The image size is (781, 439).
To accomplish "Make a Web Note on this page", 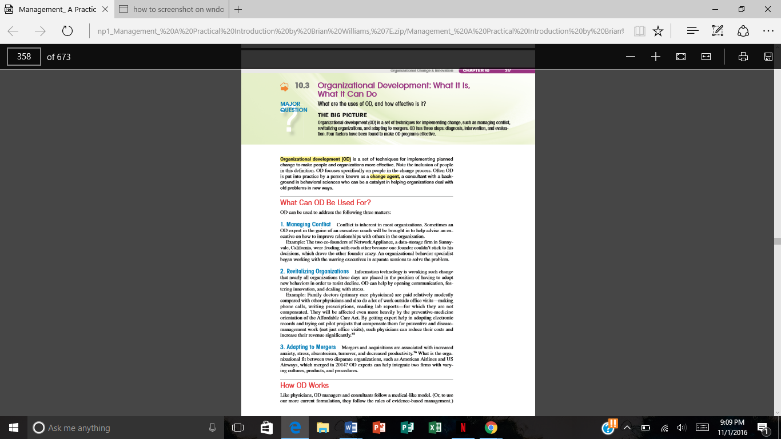I will click(718, 31).
